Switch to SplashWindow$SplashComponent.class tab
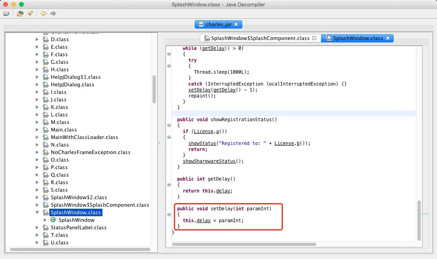The width and height of the screenshot is (437, 259). point(260,38)
